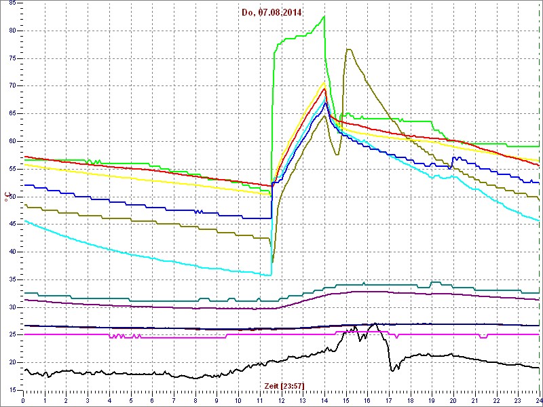Click hour 12 on the time axis
This screenshot has width=543, height=407.
click(x=281, y=400)
